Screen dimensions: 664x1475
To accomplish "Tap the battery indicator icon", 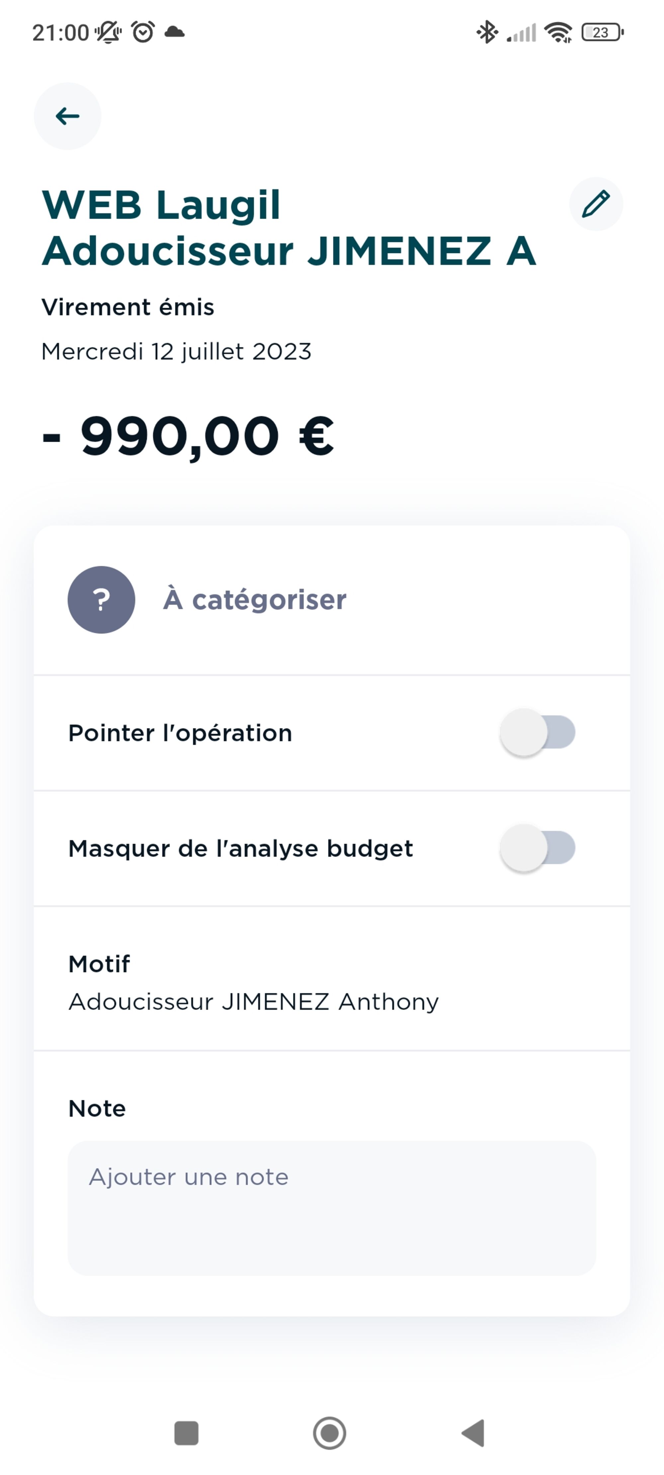I will [x=602, y=32].
